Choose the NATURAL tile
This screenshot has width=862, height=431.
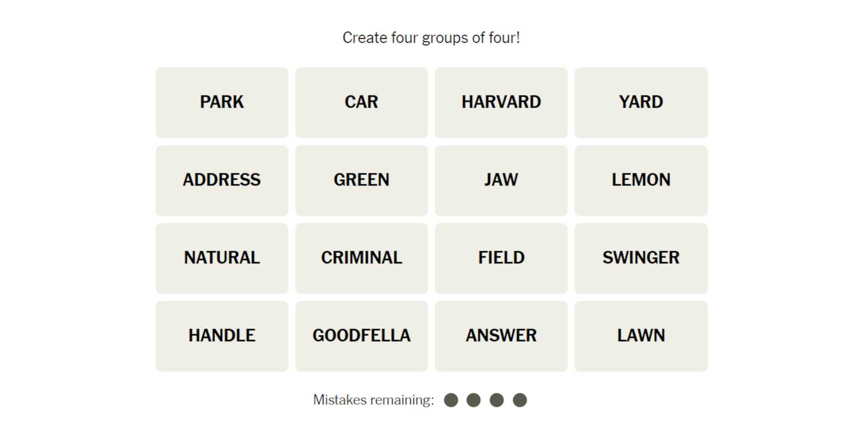tap(222, 258)
